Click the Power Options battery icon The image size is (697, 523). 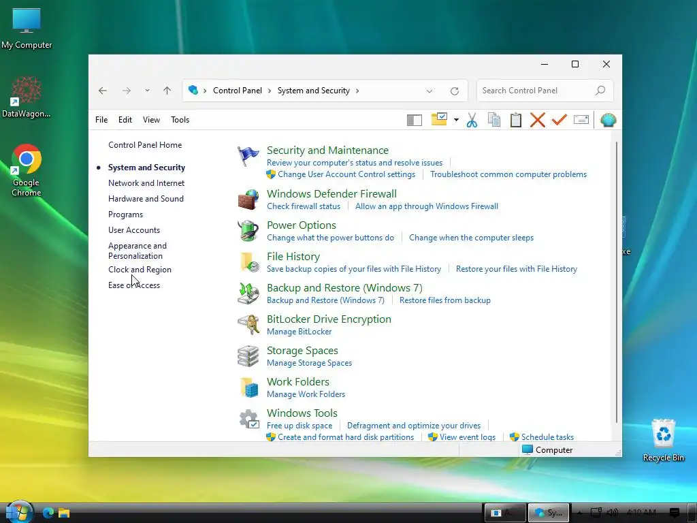pos(248,231)
